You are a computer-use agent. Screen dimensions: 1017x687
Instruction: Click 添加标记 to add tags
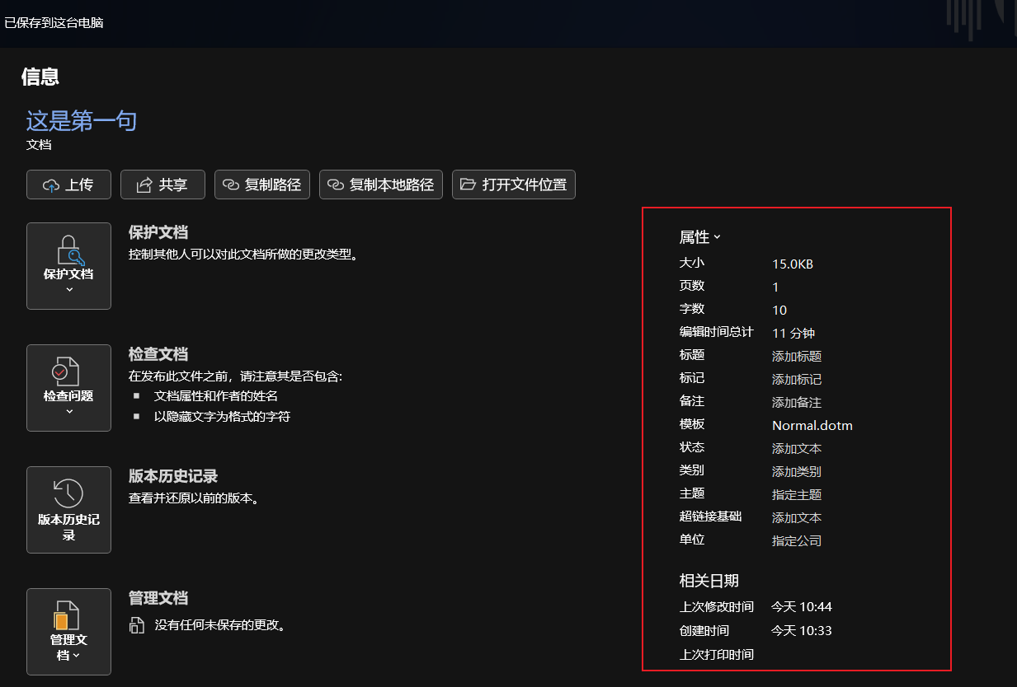796,380
